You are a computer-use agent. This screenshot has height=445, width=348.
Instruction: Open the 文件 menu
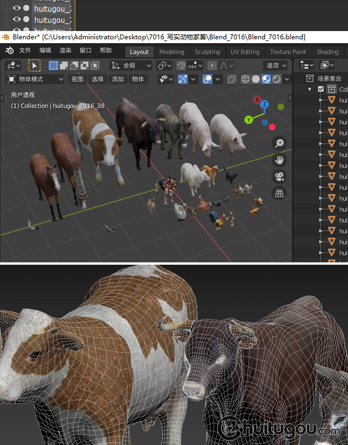25,51
